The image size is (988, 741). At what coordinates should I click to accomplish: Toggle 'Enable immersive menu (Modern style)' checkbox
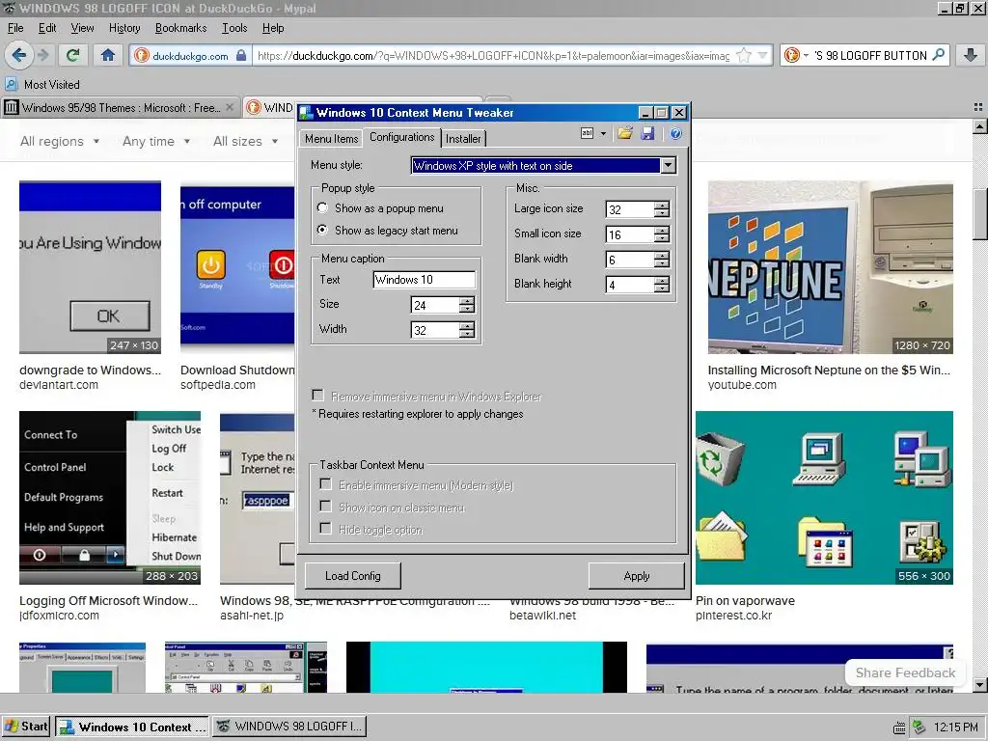click(326, 484)
